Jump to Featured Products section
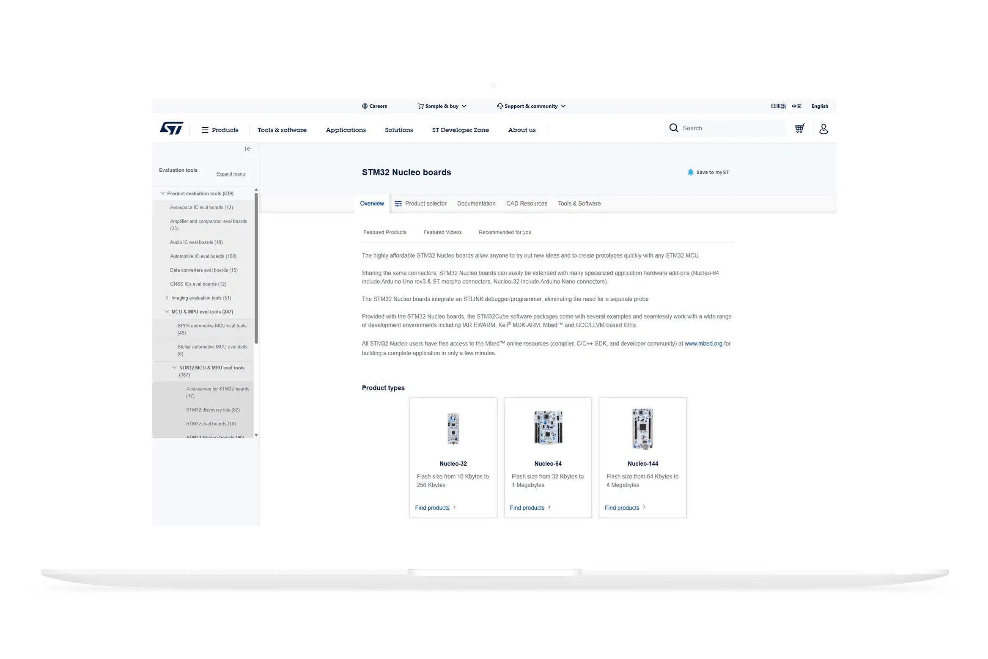 tap(385, 232)
